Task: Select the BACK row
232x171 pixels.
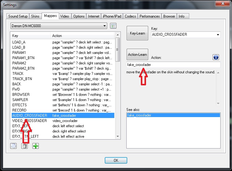Action: 63,84
